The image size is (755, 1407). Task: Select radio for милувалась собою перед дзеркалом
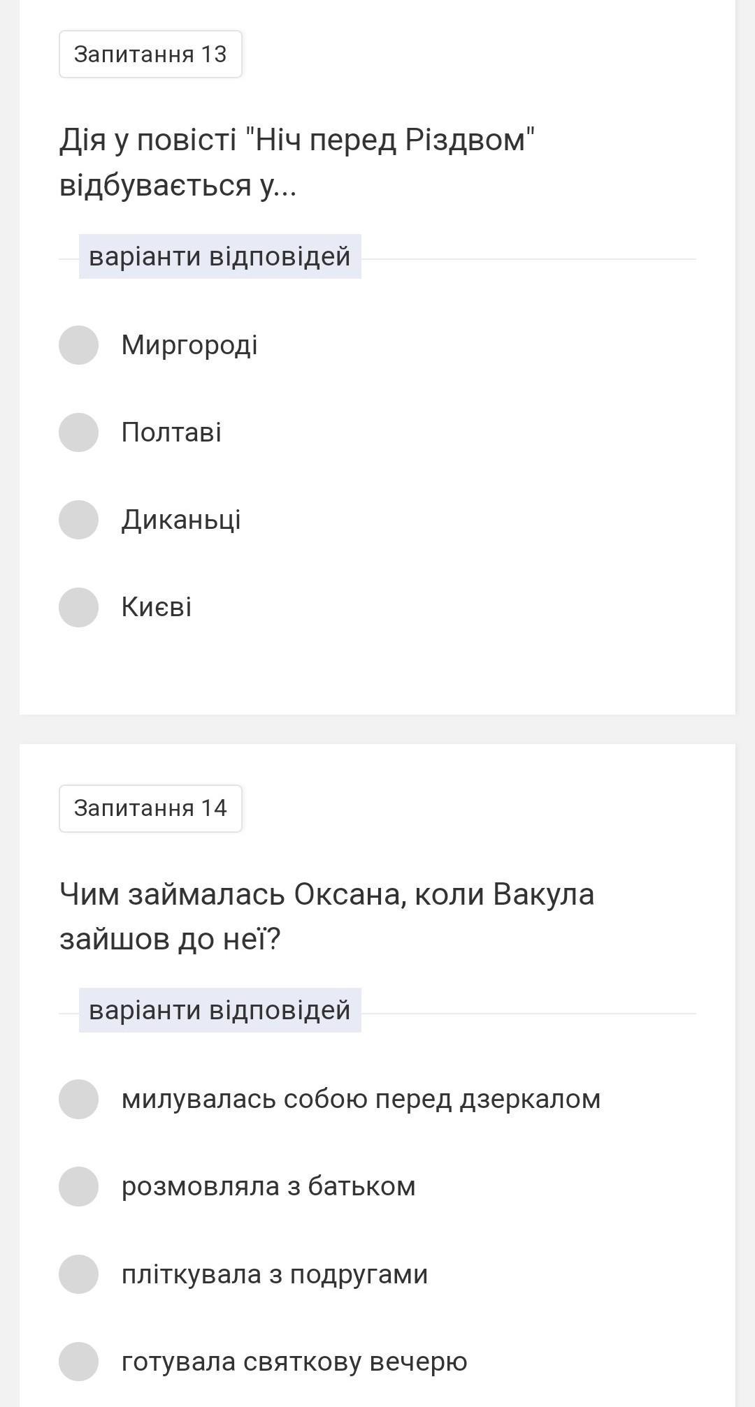78,1099
